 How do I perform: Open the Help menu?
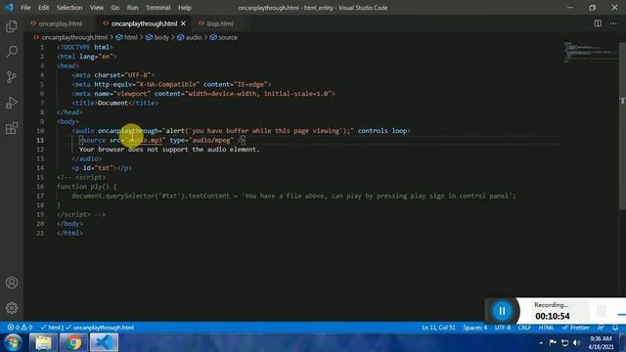pyautogui.click(x=185, y=8)
